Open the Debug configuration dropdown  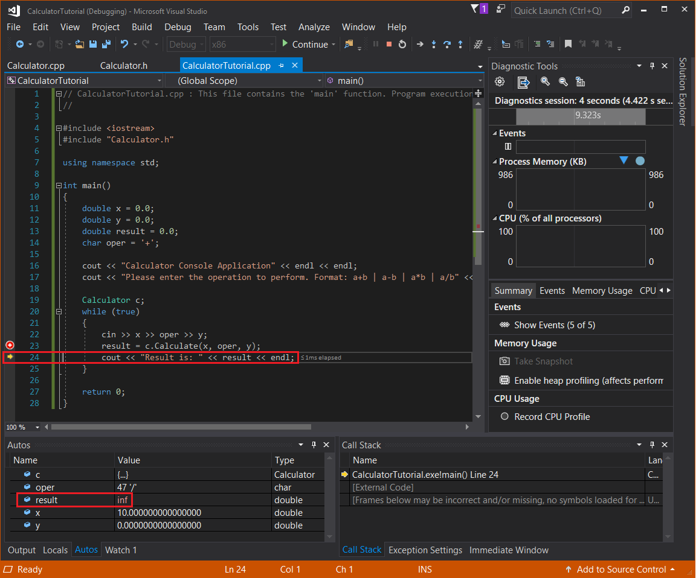tap(185, 43)
